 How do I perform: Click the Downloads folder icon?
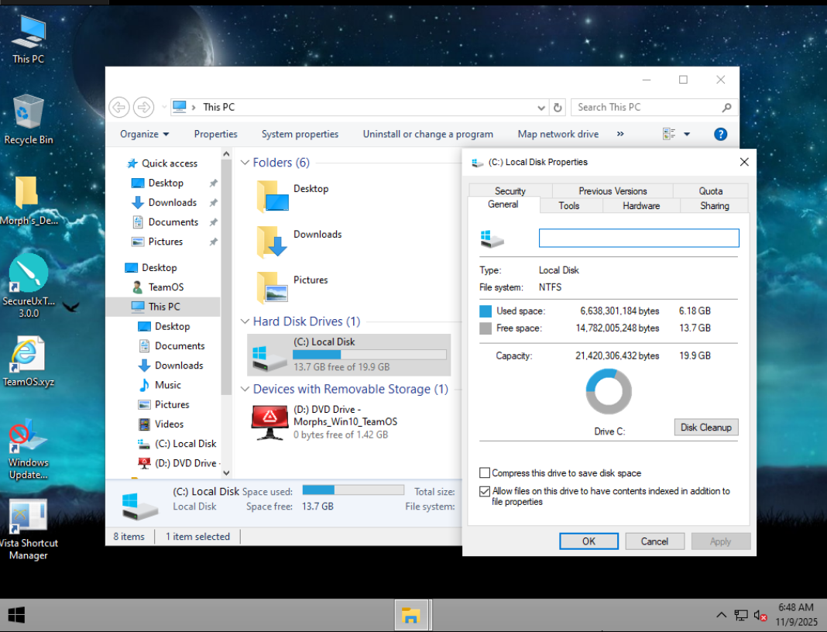click(273, 242)
